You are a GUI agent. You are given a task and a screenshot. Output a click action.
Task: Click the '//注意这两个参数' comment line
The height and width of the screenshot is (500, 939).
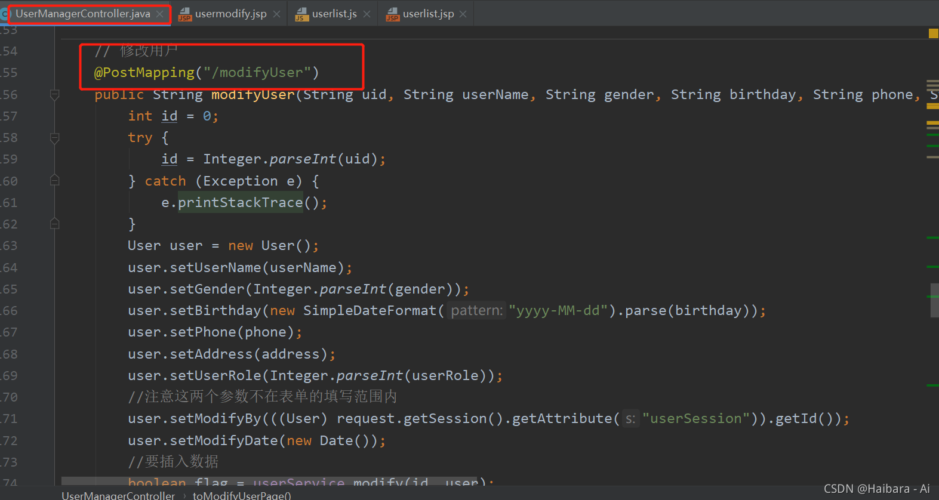263,397
